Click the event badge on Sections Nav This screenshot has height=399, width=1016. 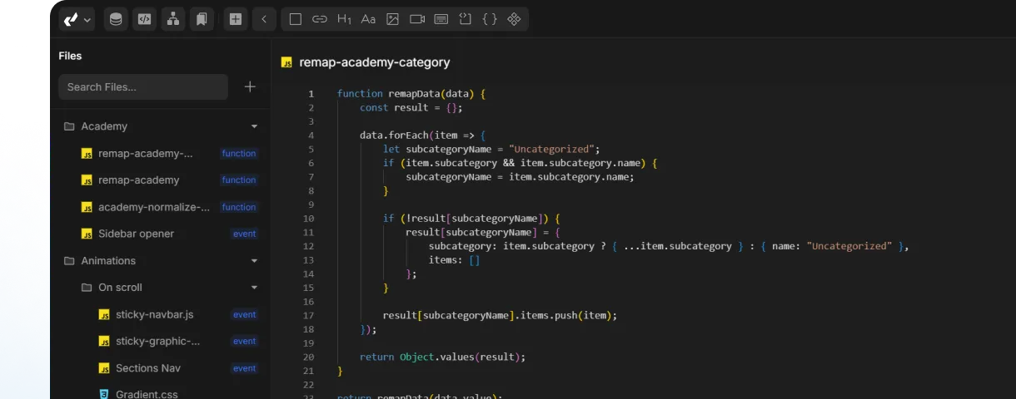pyautogui.click(x=245, y=368)
